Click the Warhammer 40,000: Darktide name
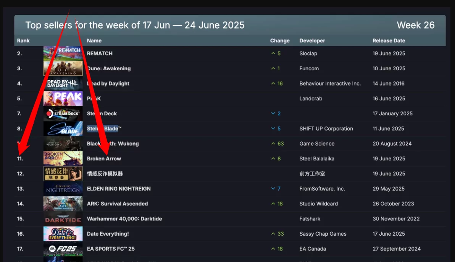The width and height of the screenshot is (455, 262). point(124,219)
